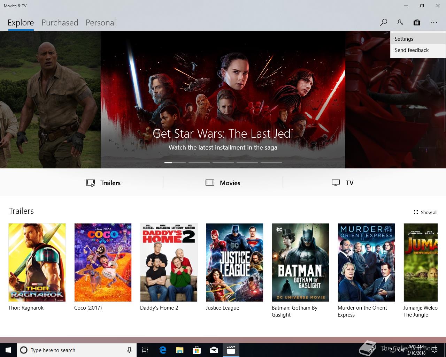The image size is (446, 357).
Task: Open the Justice League poster
Action: pyautogui.click(x=234, y=263)
